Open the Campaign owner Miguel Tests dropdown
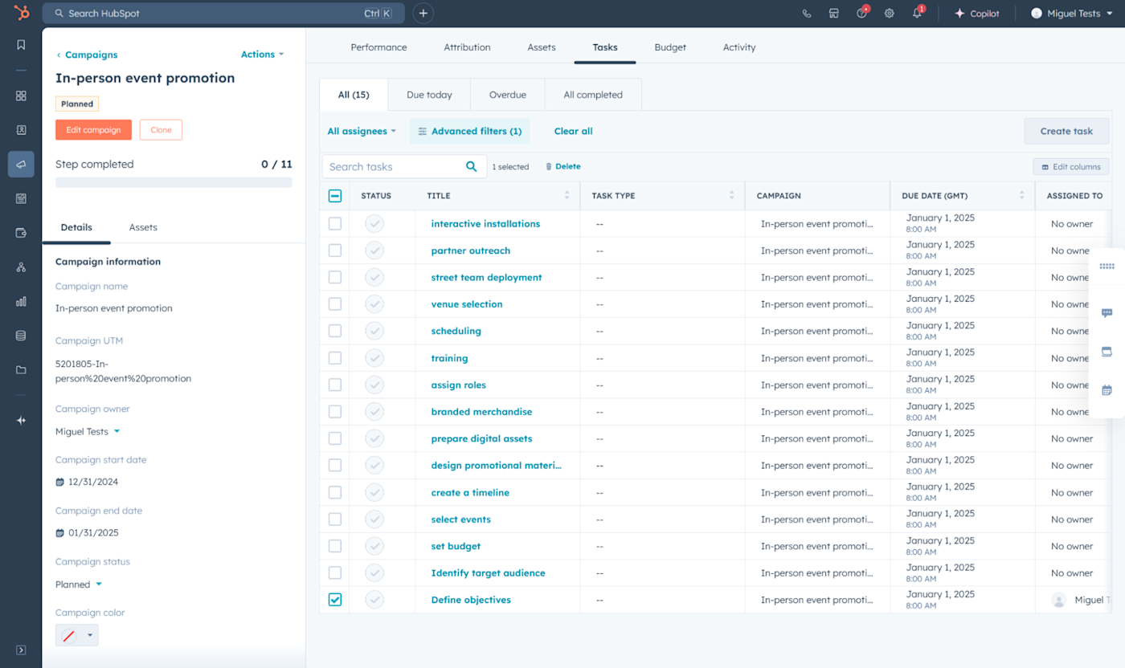This screenshot has height=668, width=1125. coord(88,431)
